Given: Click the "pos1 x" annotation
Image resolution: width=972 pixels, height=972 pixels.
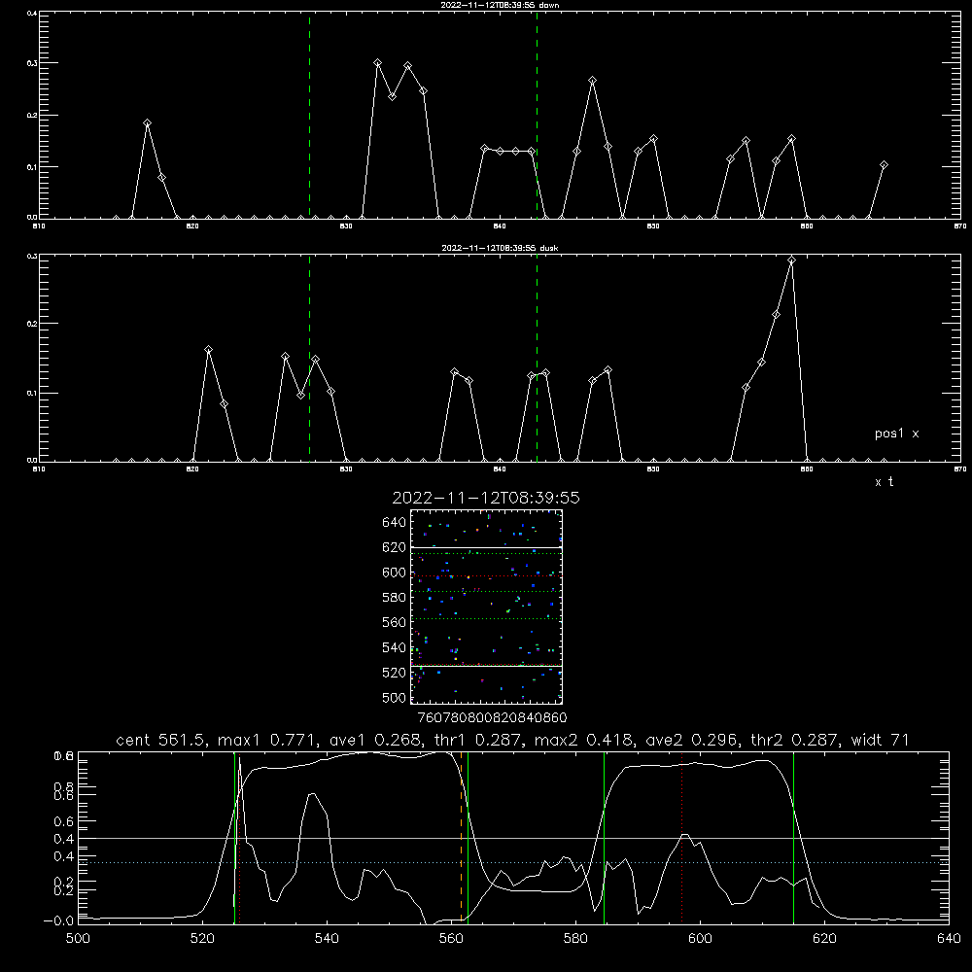Looking at the screenshot, I should tap(896, 434).
